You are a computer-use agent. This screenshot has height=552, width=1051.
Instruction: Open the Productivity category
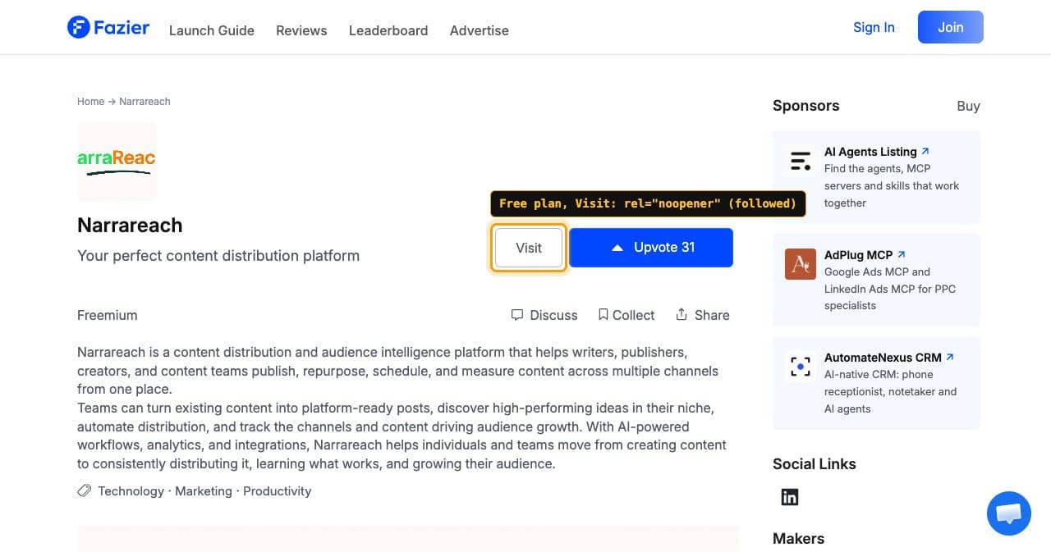tap(278, 491)
